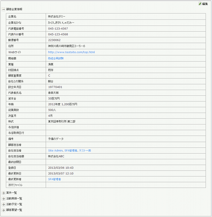This screenshot has height=217, width=212.
Task: Collapse the 顧客企業情報 section
Action: click(4, 9)
